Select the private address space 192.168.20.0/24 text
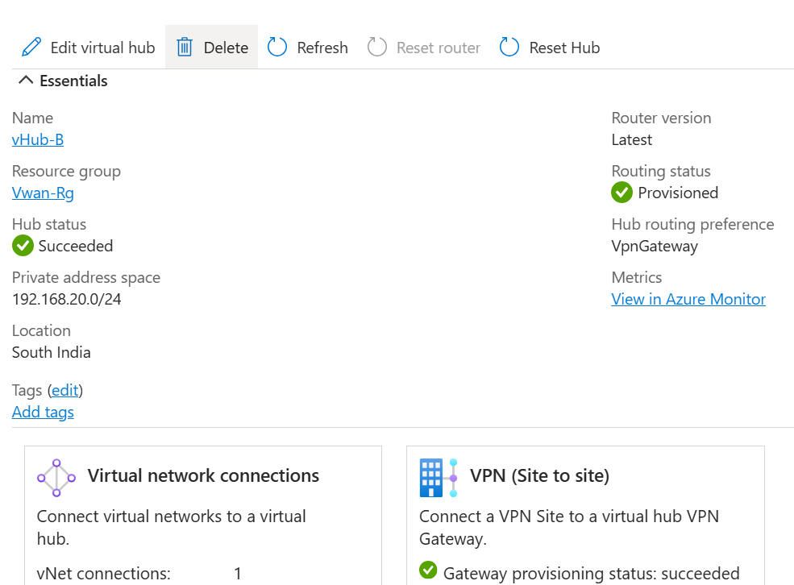Image resolution: width=794 pixels, height=585 pixels. pyautogui.click(x=64, y=299)
